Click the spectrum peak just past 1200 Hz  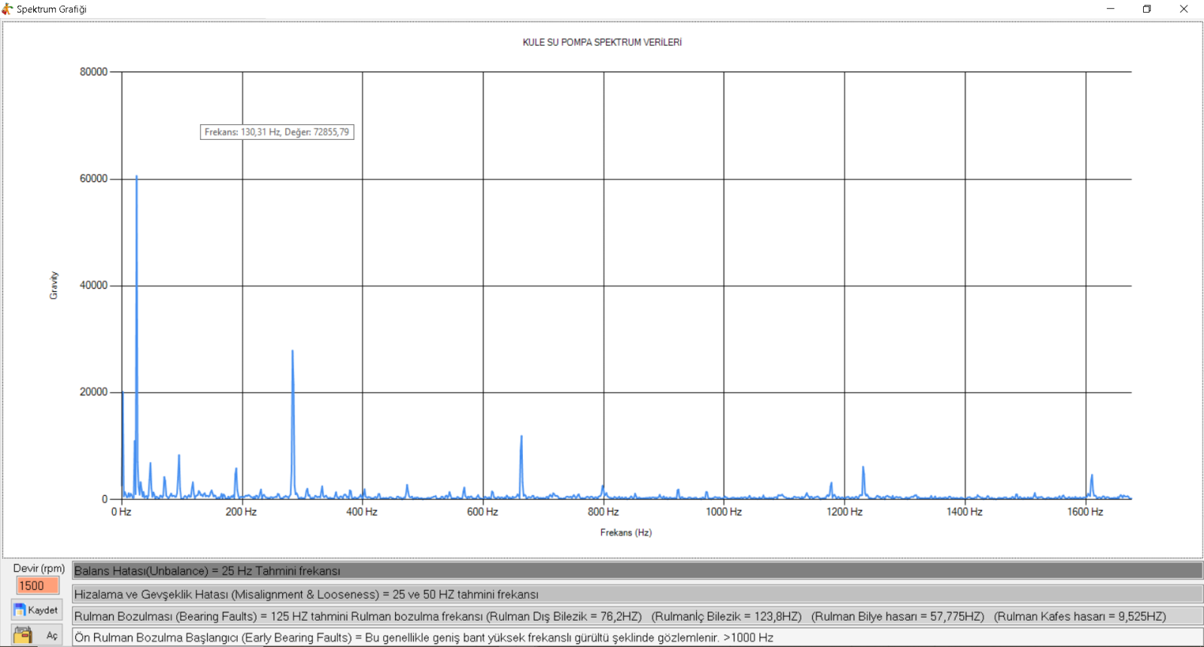[x=863, y=469]
